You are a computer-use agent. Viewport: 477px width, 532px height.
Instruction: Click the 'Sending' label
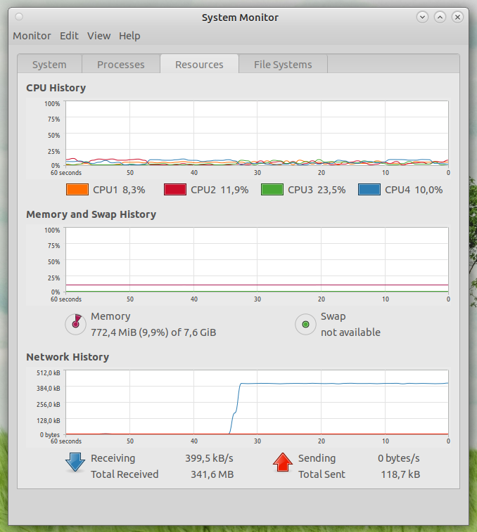click(x=317, y=458)
